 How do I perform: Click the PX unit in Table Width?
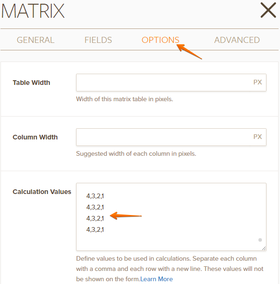(258, 83)
